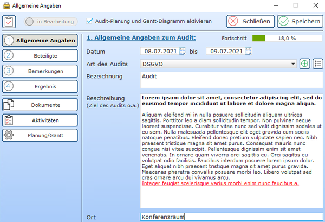This screenshot has height=222, width=325.
Task: Open the Aktivitäten page
Action: coord(40,120)
